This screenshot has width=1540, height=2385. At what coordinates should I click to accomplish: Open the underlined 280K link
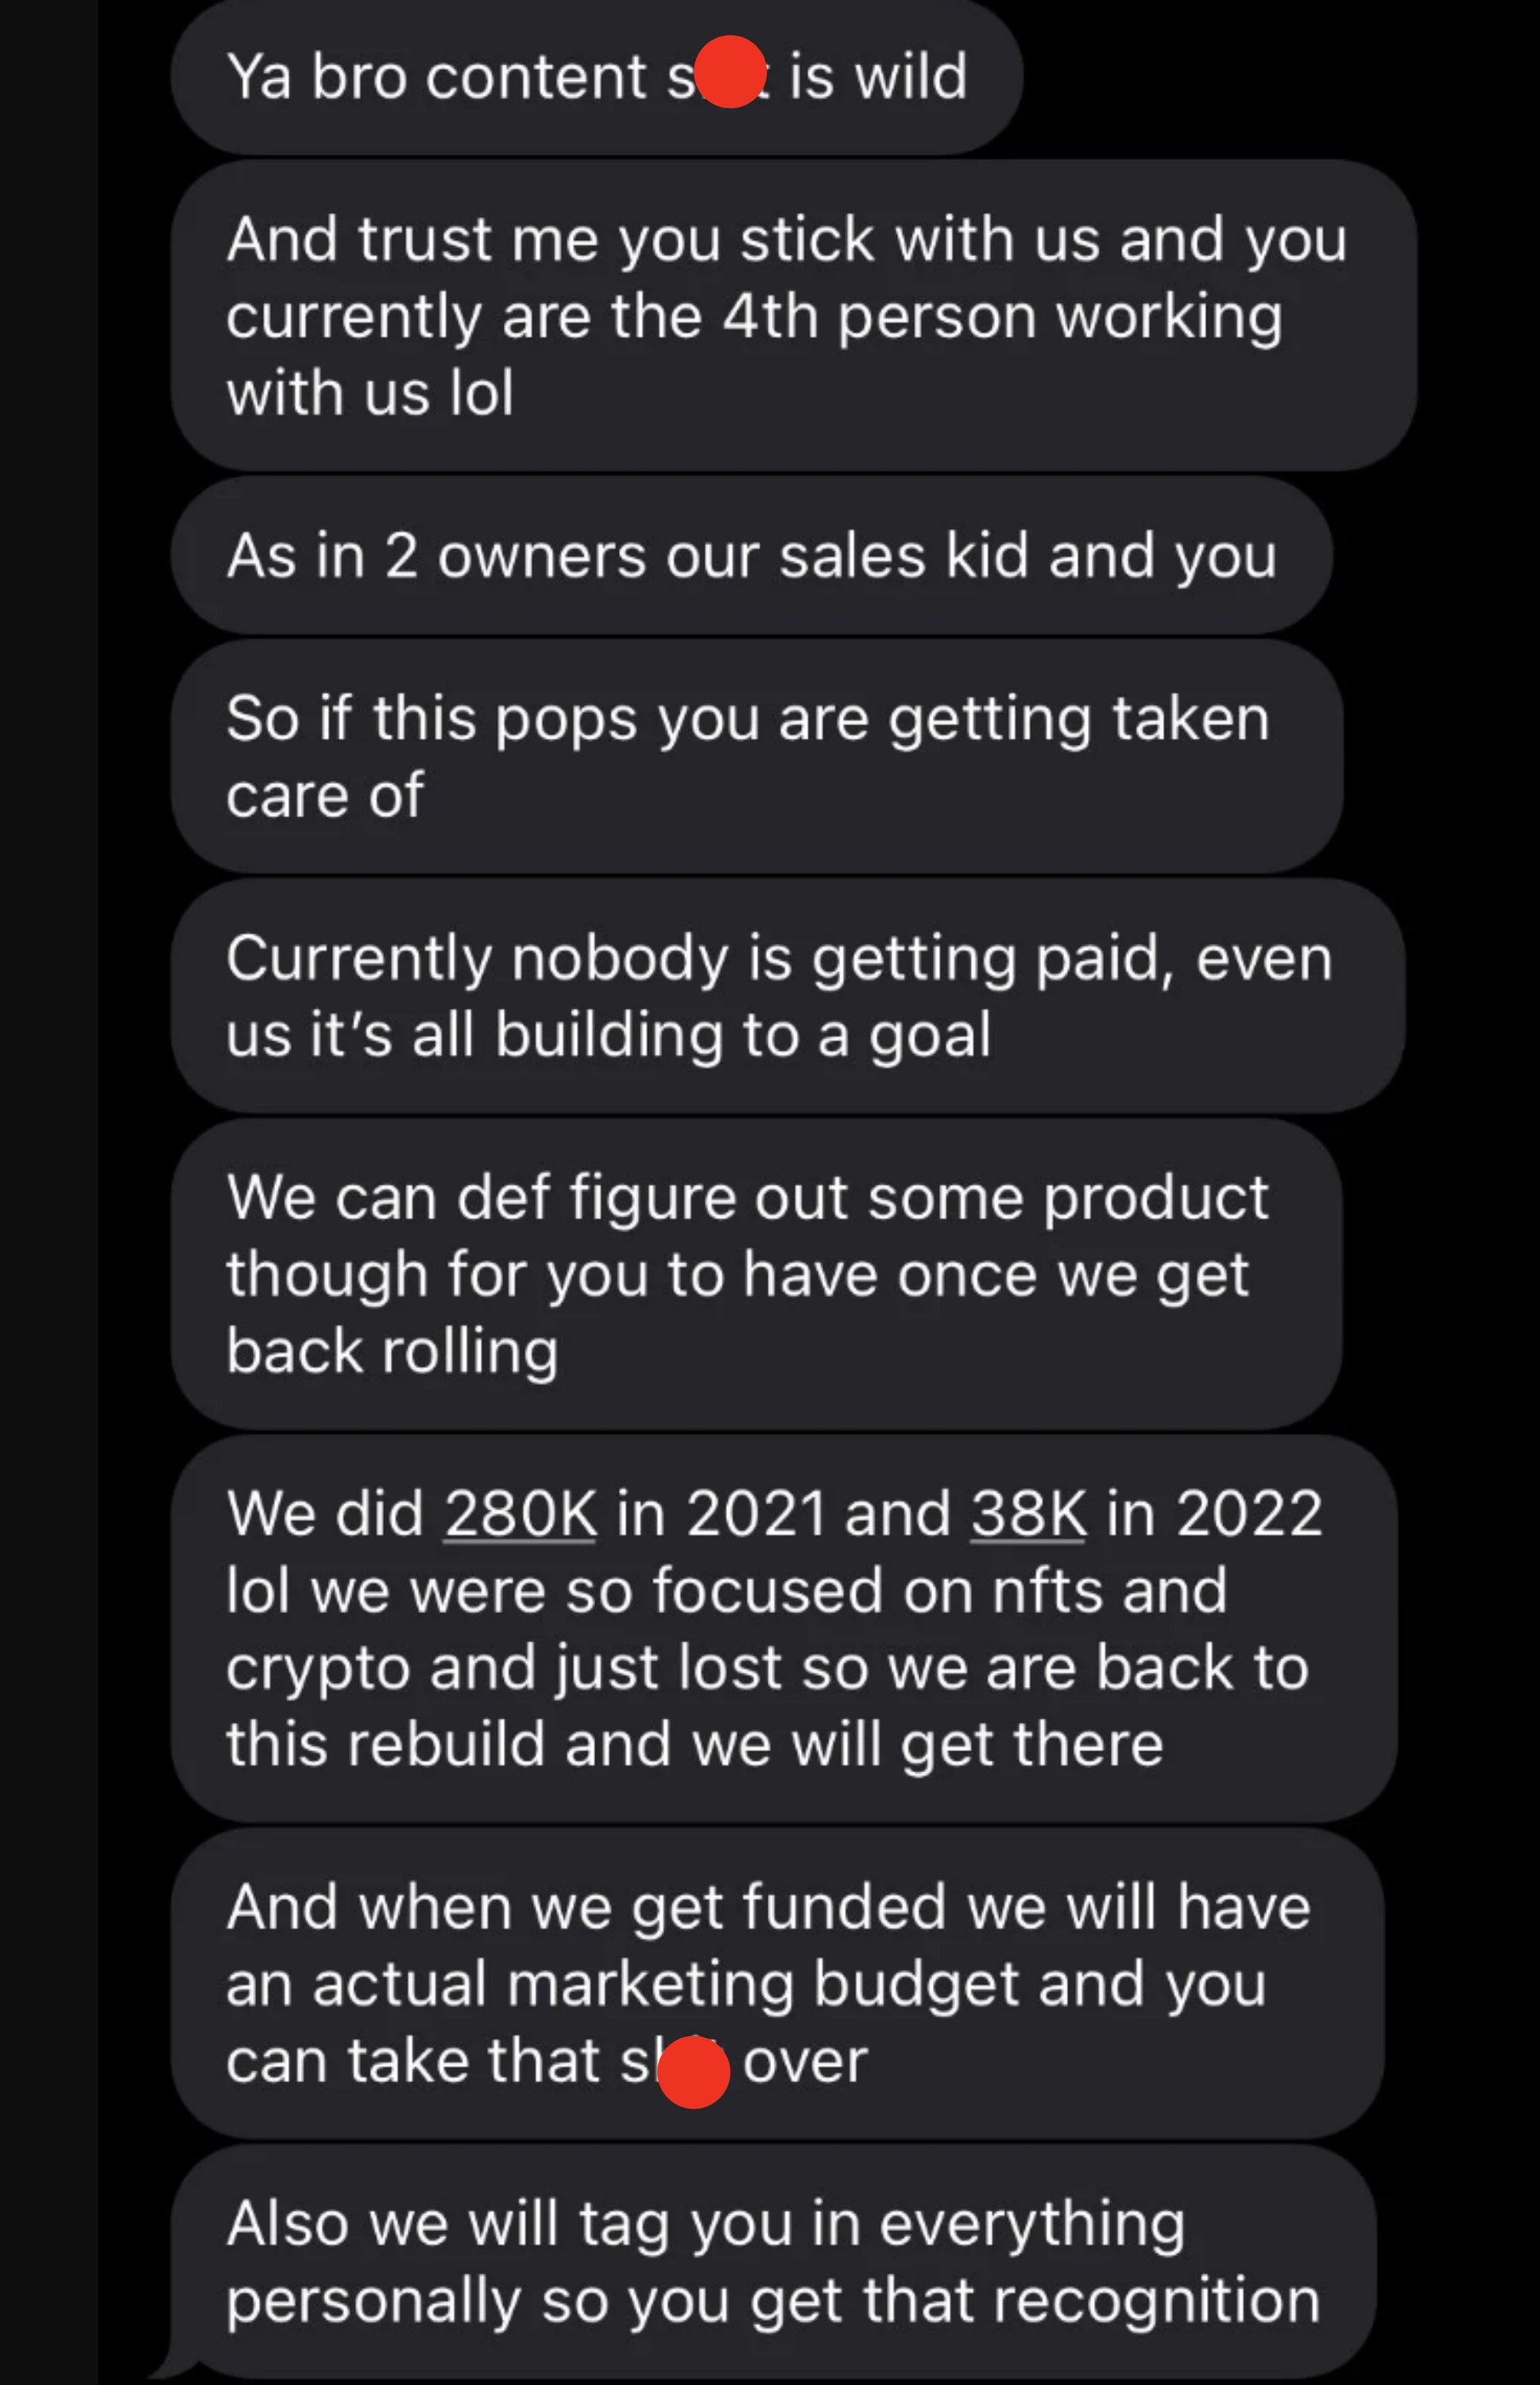pos(520,1513)
